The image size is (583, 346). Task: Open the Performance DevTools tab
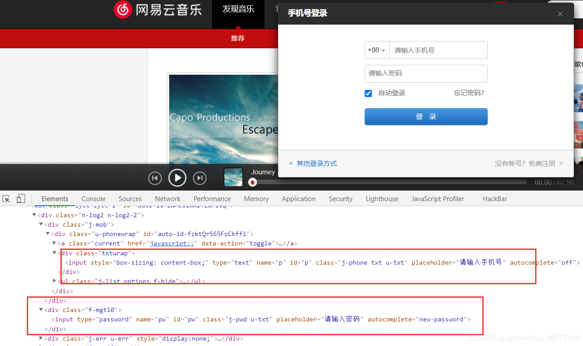(x=212, y=199)
